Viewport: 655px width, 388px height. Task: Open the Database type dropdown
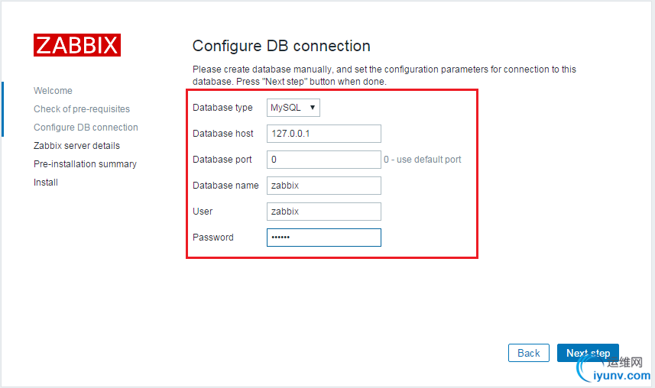(x=293, y=108)
